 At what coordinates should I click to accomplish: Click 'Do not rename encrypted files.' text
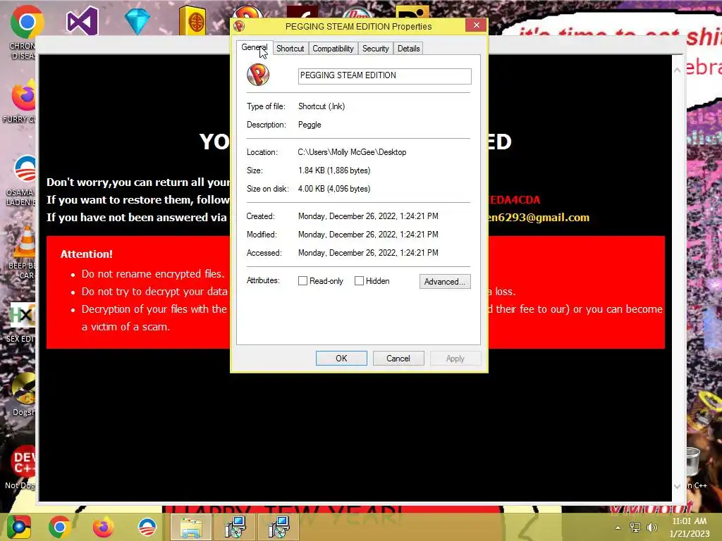pyautogui.click(x=153, y=274)
